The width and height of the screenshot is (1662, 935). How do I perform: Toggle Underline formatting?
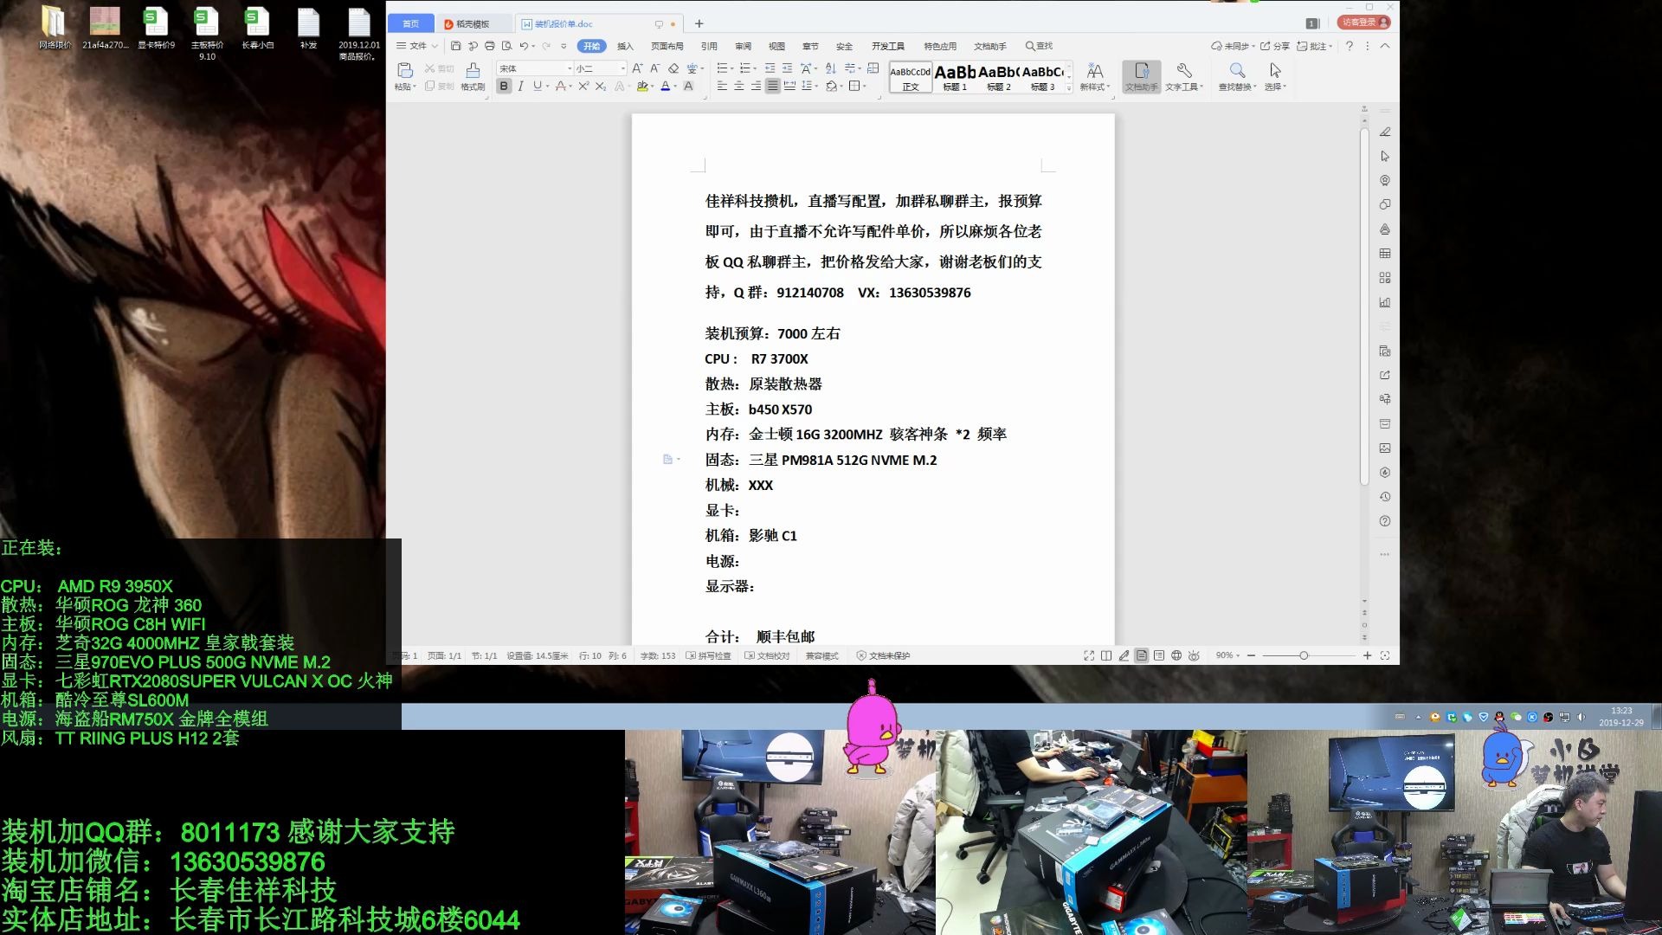[537, 86]
